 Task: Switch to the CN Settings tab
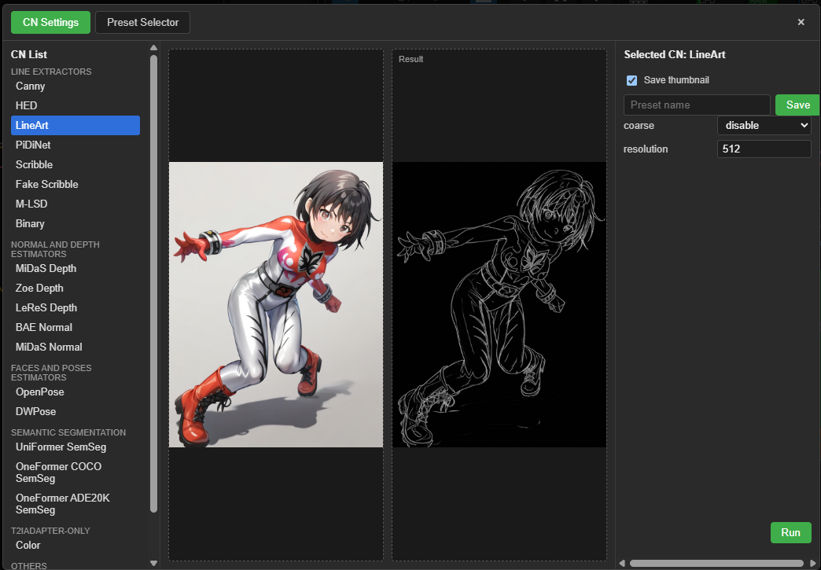[50, 23]
